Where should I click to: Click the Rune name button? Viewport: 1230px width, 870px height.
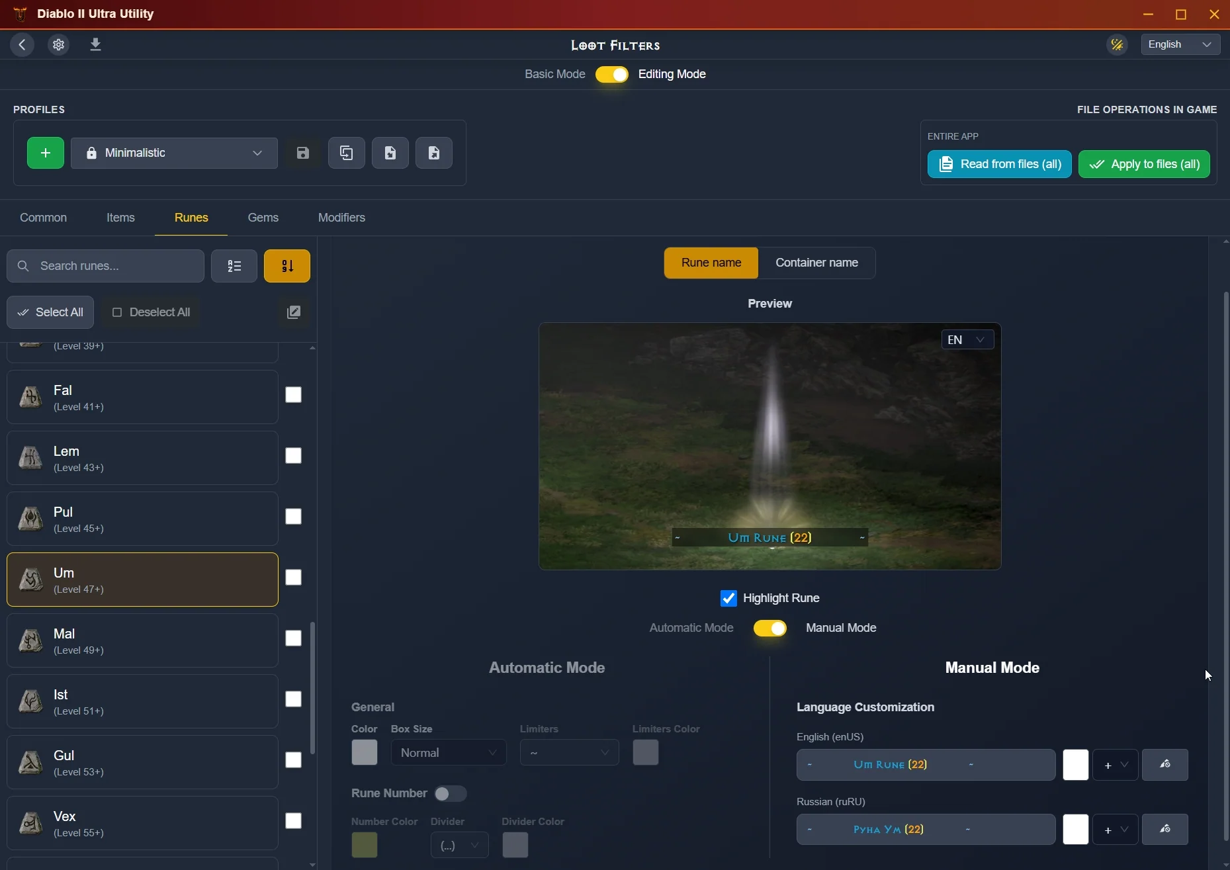point(711,263)
